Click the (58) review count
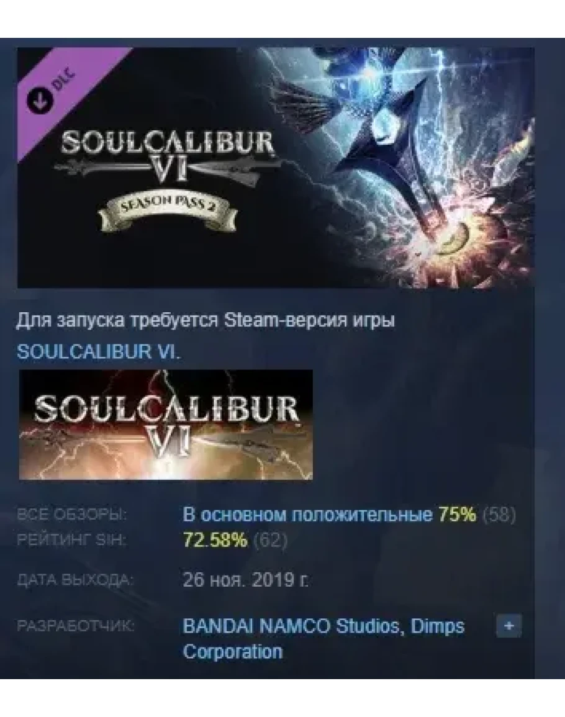Image resolution: width=565 pixels, height=717 pixels. (x=500, y=515)
